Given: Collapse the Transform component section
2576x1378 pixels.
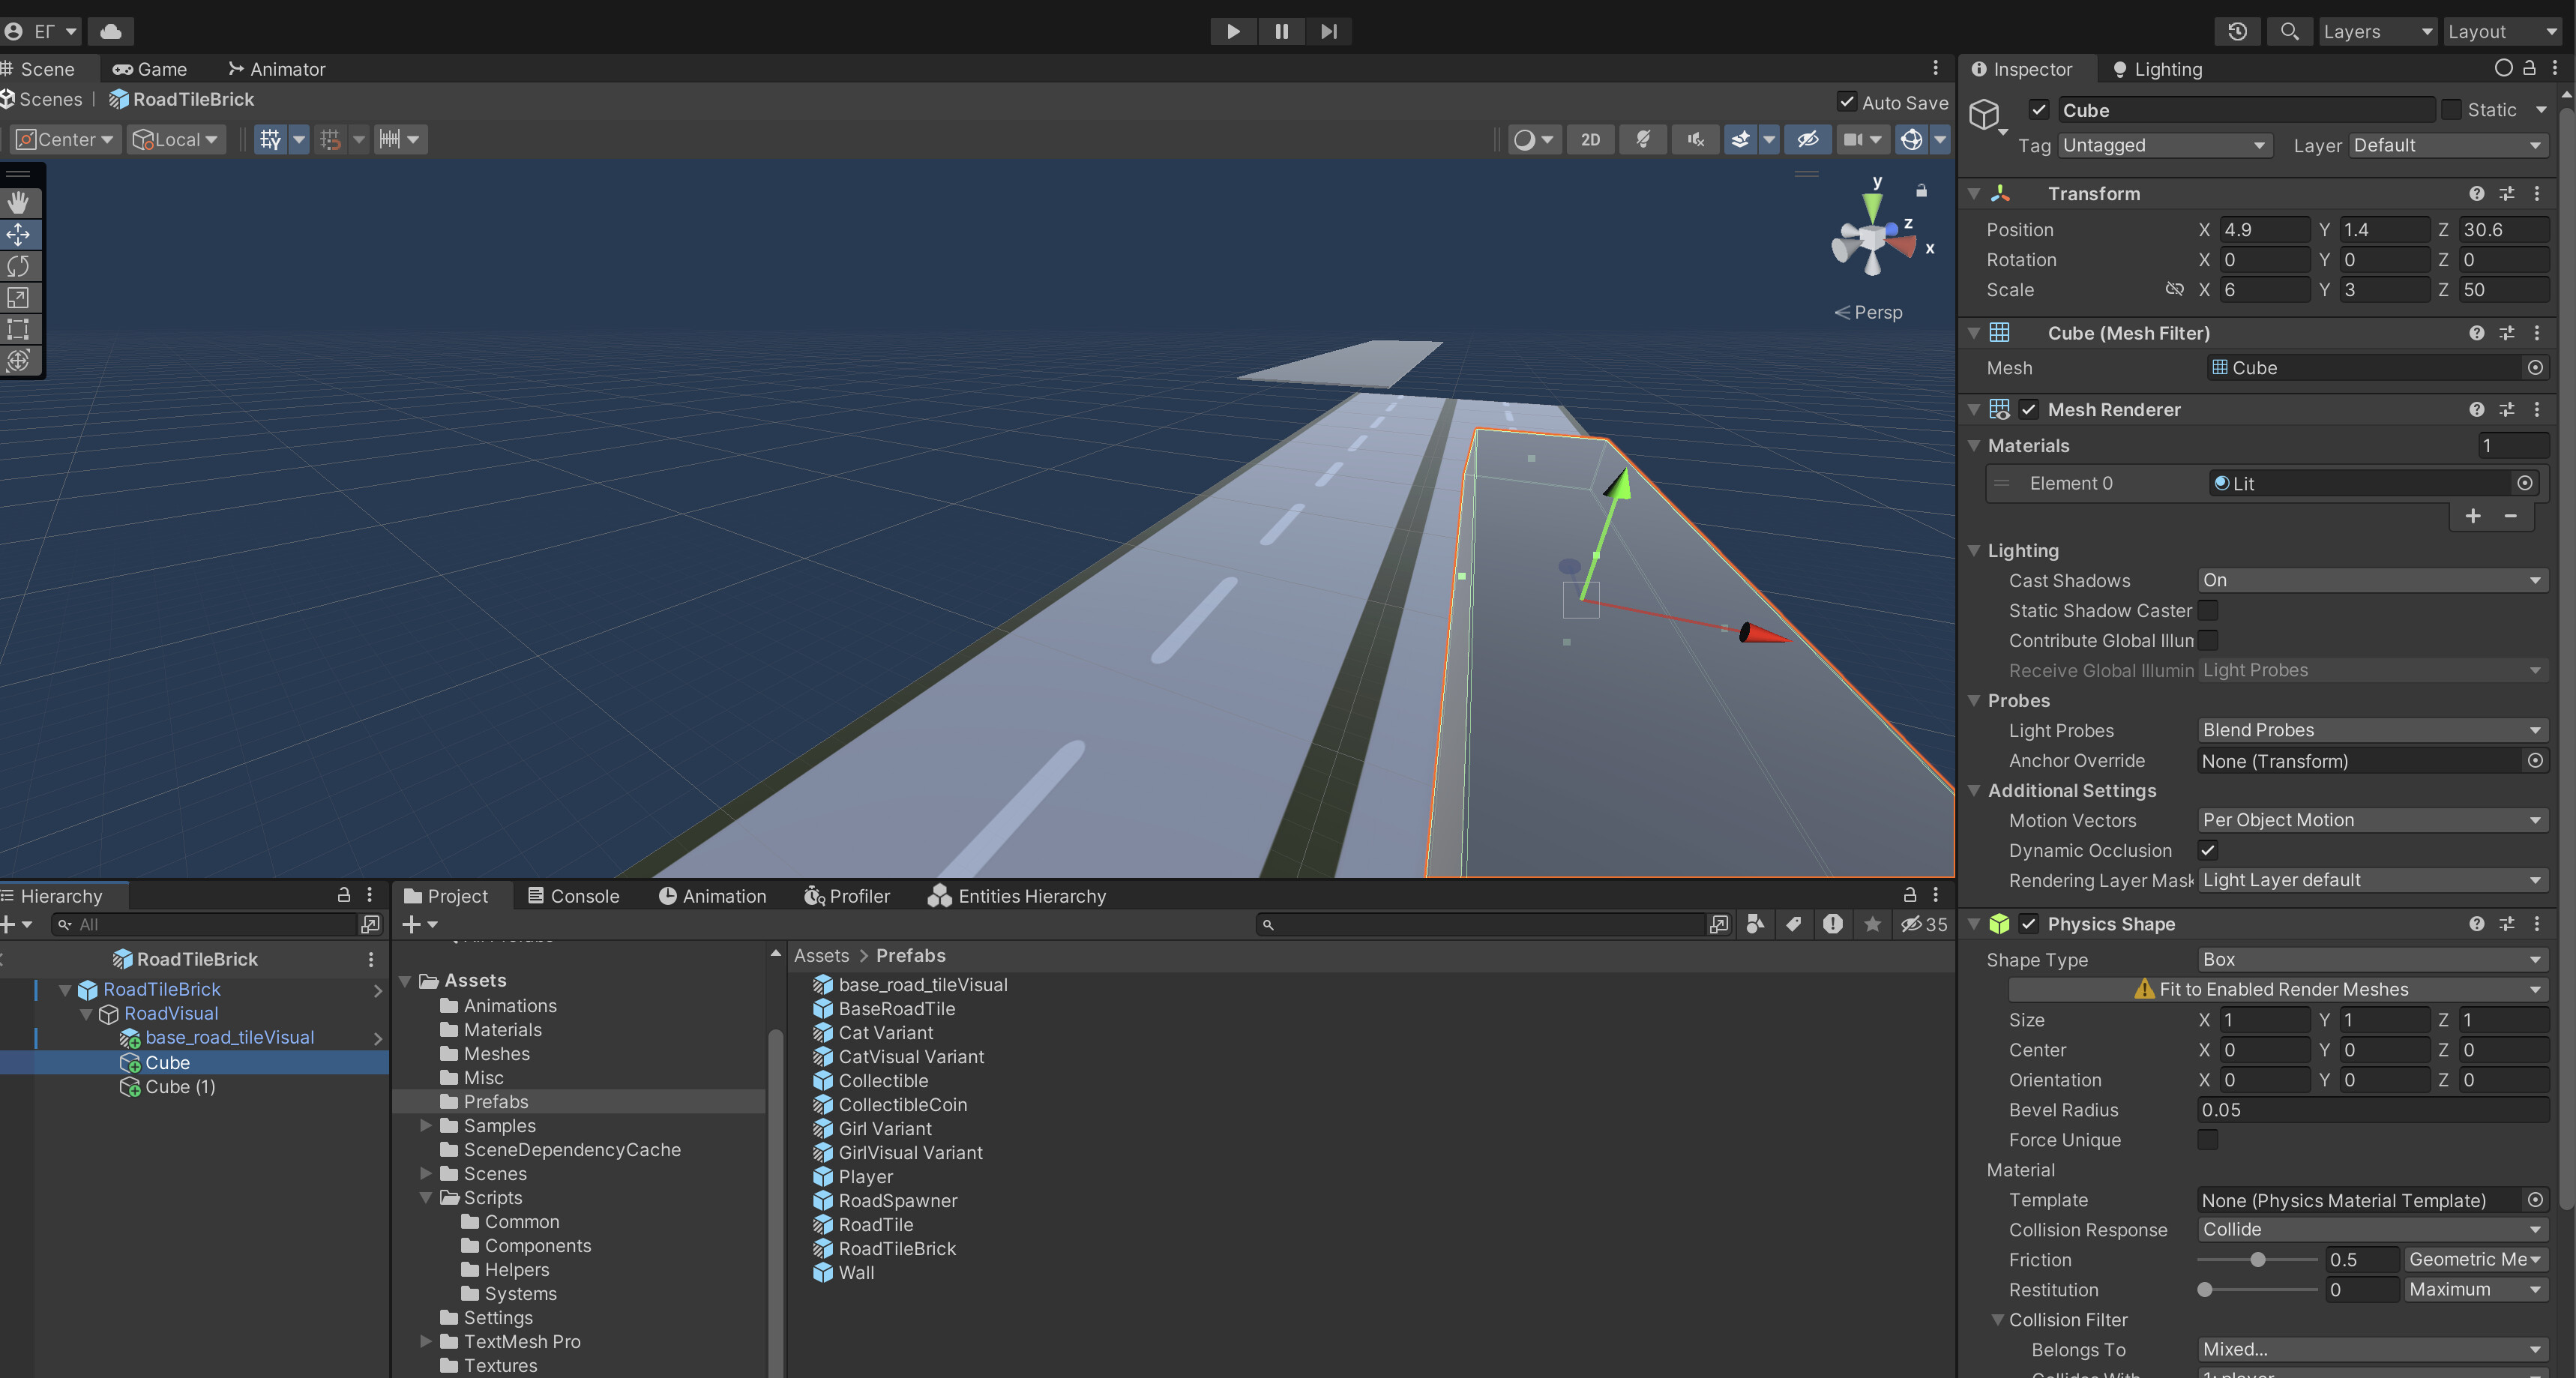Looking at the screenshot, I should [1973, 193].
